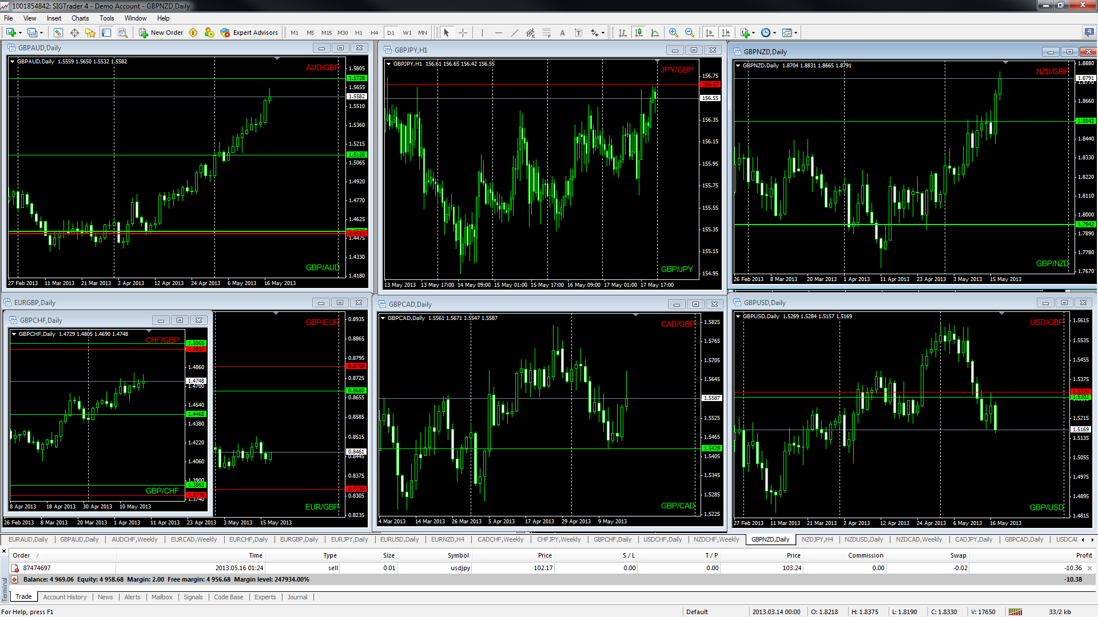The height and width of the screenshot is (617, 1098).
Task: Click red price level line on GBPJPY chart
Action: point(515,85)
